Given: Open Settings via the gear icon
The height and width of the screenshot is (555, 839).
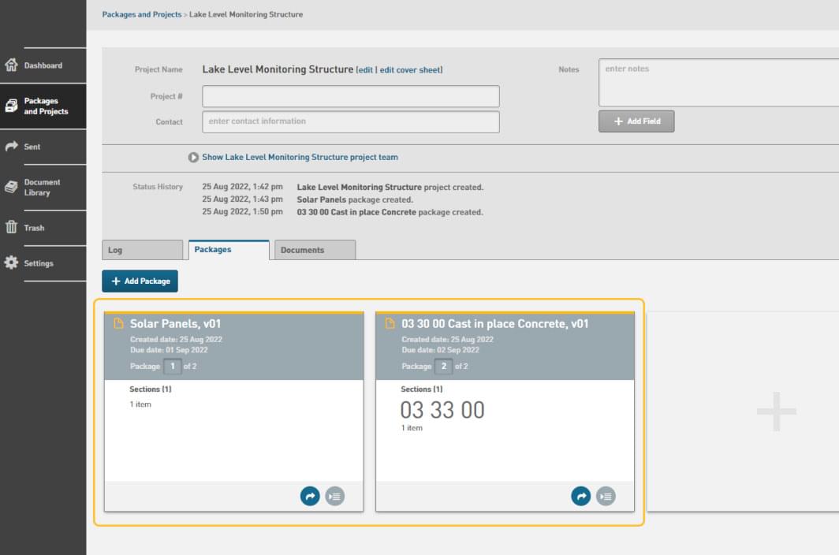Looking at the screenshot, I should (x=11, y=263).
